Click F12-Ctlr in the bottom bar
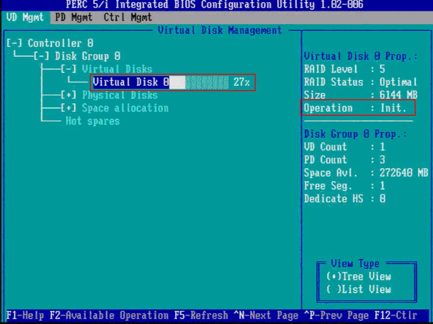This screenshot has width=433, height=324. [396, 315]
